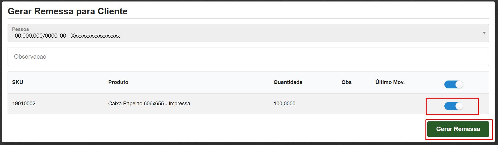Screen dimensions: 498x145
Task: Click the CNPJ 00.000.000/0000-00 in Pessoa
Action: click(41, 36)
